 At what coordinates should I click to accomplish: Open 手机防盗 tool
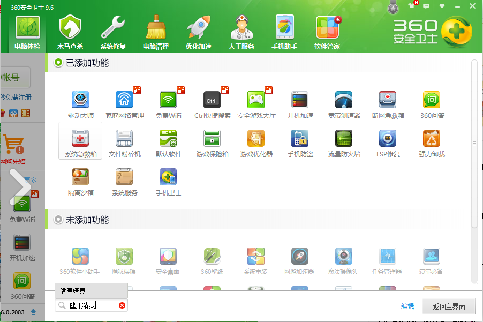(300, 144)
